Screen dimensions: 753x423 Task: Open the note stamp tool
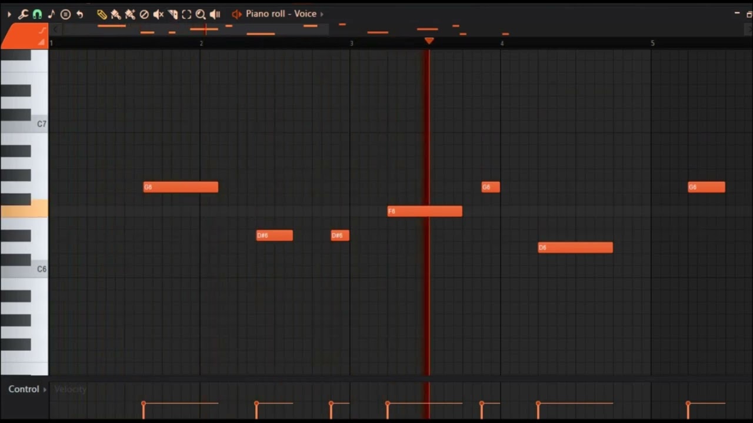click(x=51, y=14)
